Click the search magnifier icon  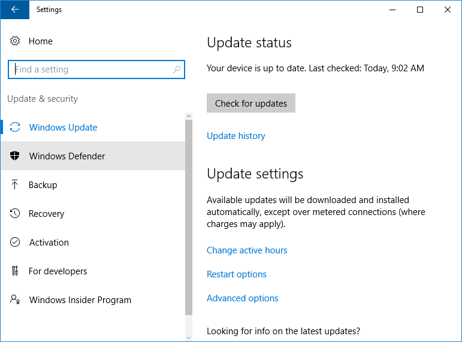coord(177,69)
